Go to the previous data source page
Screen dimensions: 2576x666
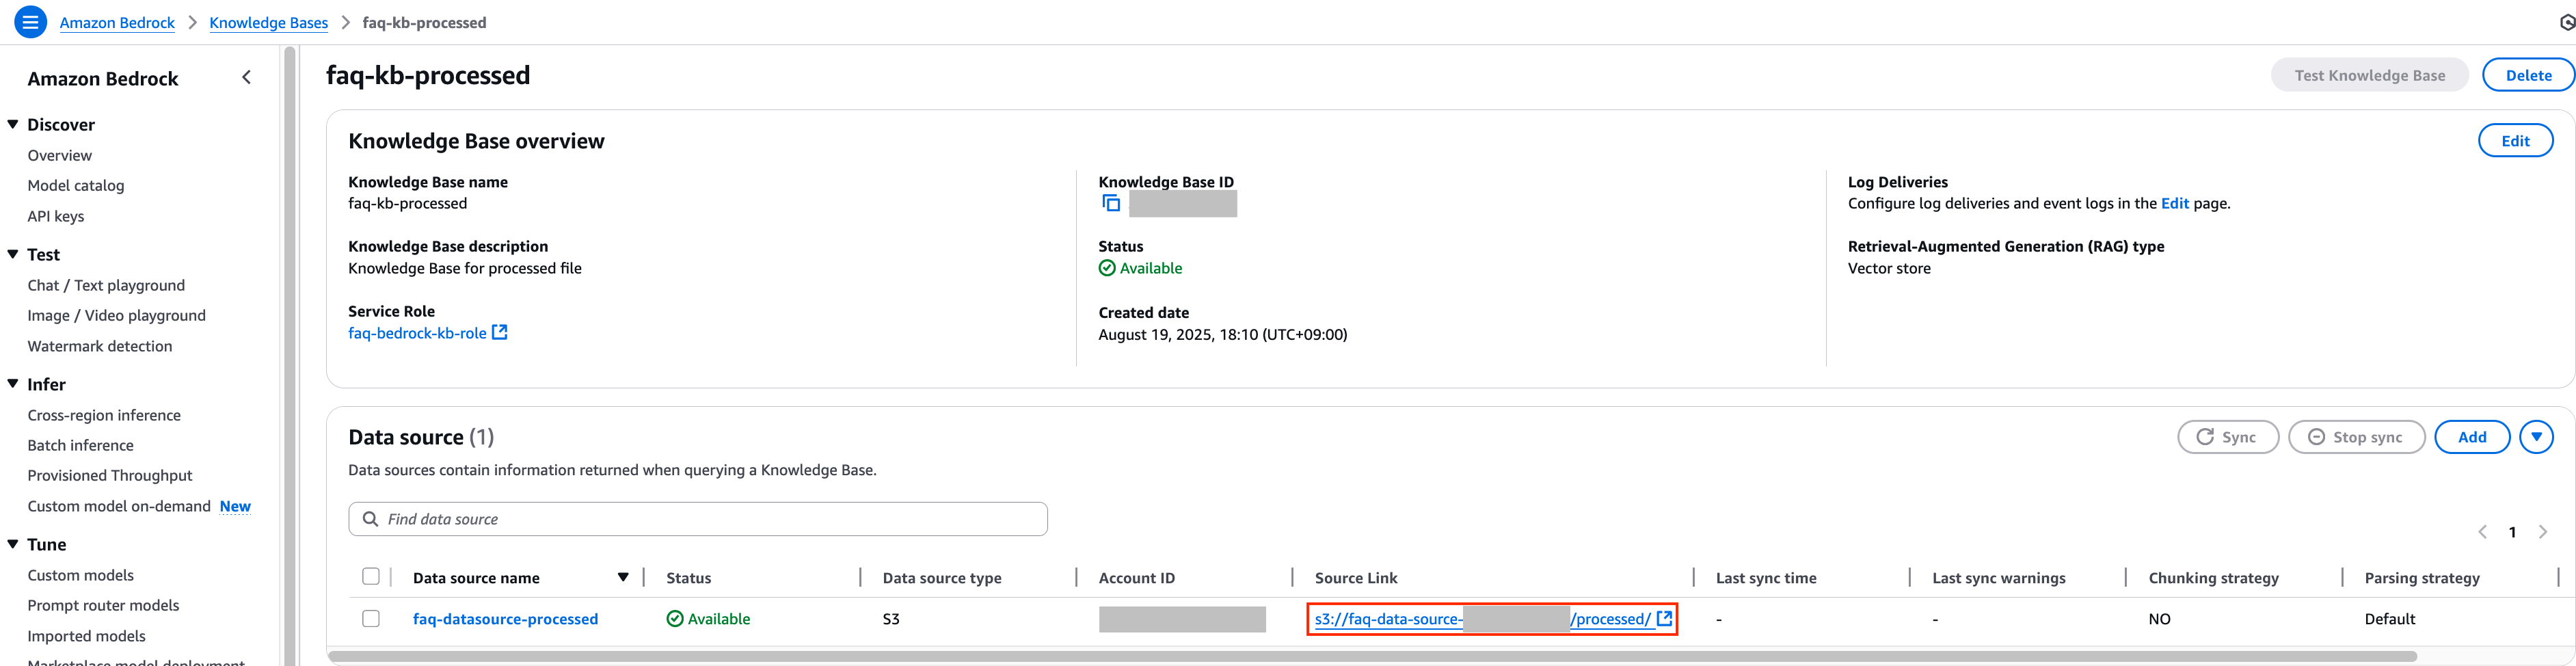point(2483,532)
